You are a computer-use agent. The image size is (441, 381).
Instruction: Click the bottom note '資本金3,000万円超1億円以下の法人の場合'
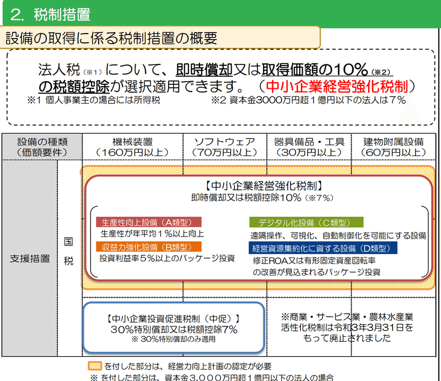click(x=249, y=377)
